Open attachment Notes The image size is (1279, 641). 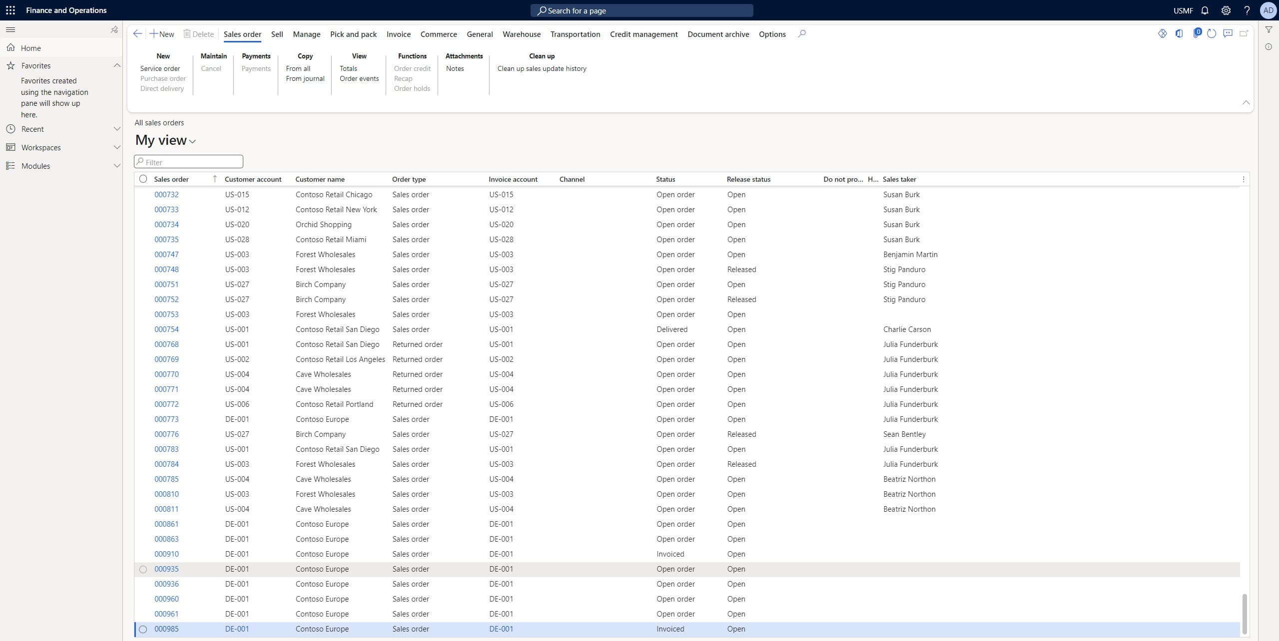coord(455,68)
